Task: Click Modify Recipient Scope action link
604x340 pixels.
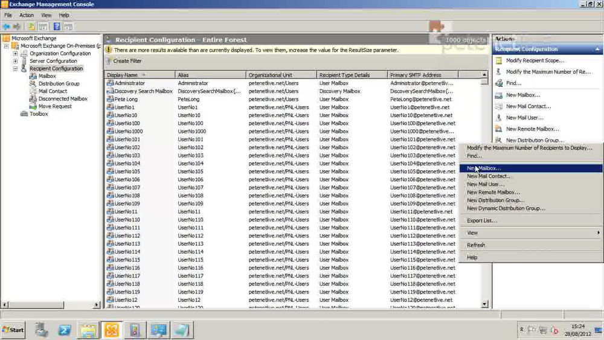Action: coord(535,60)
